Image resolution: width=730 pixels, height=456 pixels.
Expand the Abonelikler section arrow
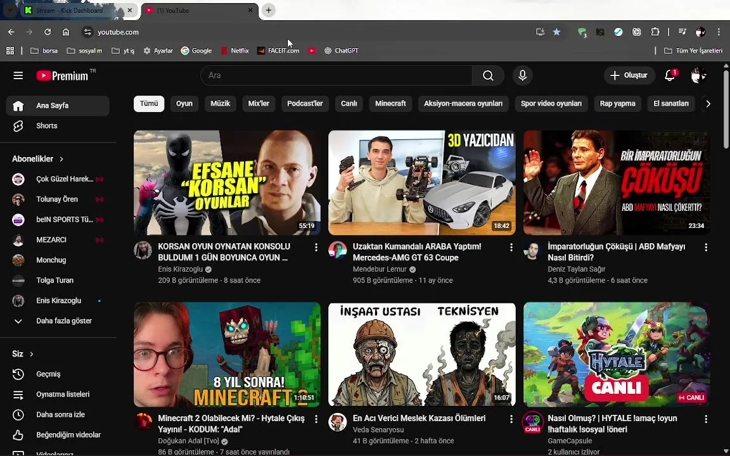click(61, 159)
